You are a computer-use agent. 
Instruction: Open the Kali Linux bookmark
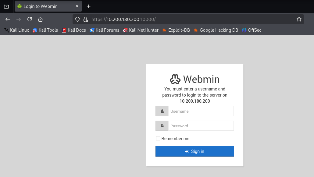pyautogui.click(x=16, y=30)
